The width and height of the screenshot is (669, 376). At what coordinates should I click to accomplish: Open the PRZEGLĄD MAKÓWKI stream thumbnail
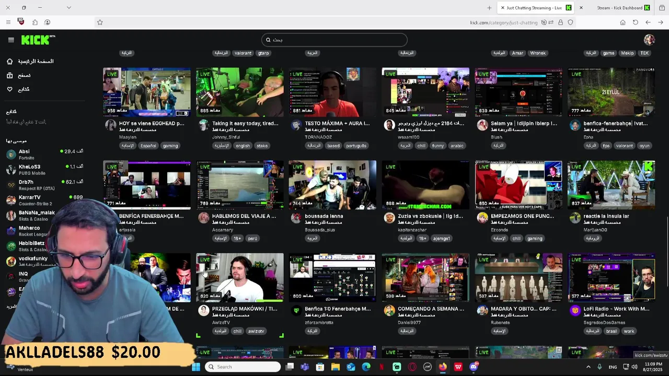pyautogui.click(x=240, y=277)
